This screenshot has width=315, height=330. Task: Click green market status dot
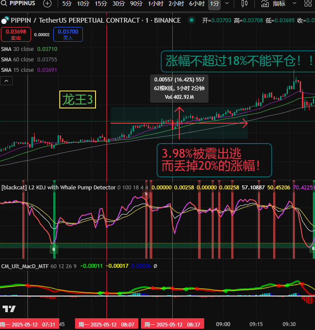pos(192,20)
